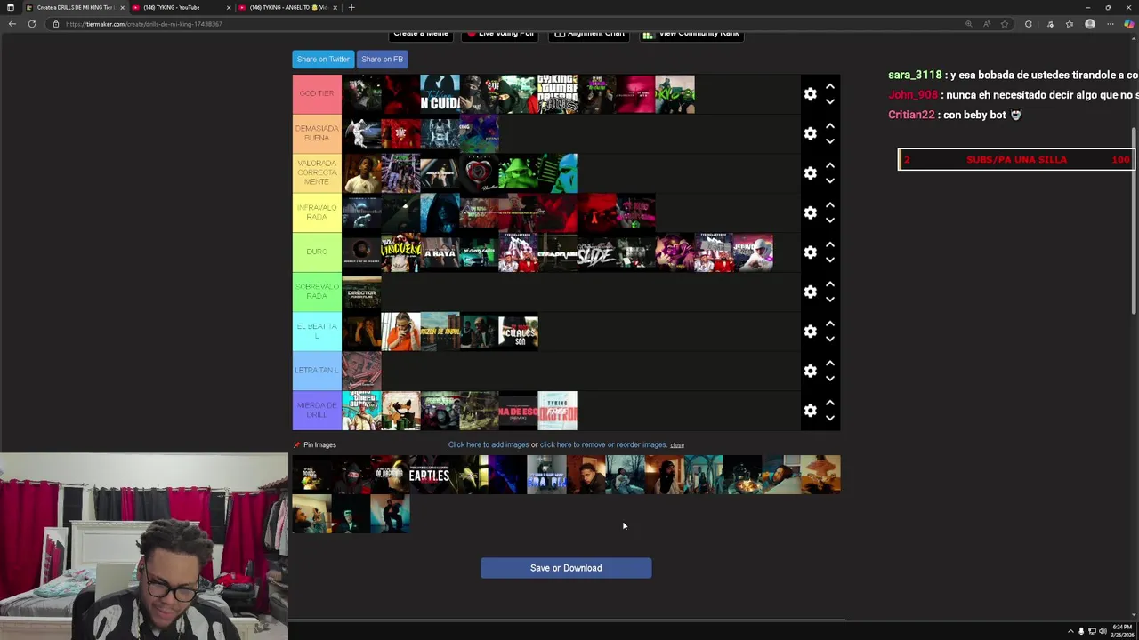The width and height of the screenshot is (1139, 640).
Task: Select the green DURO tier label
Action: coord(317,252)
